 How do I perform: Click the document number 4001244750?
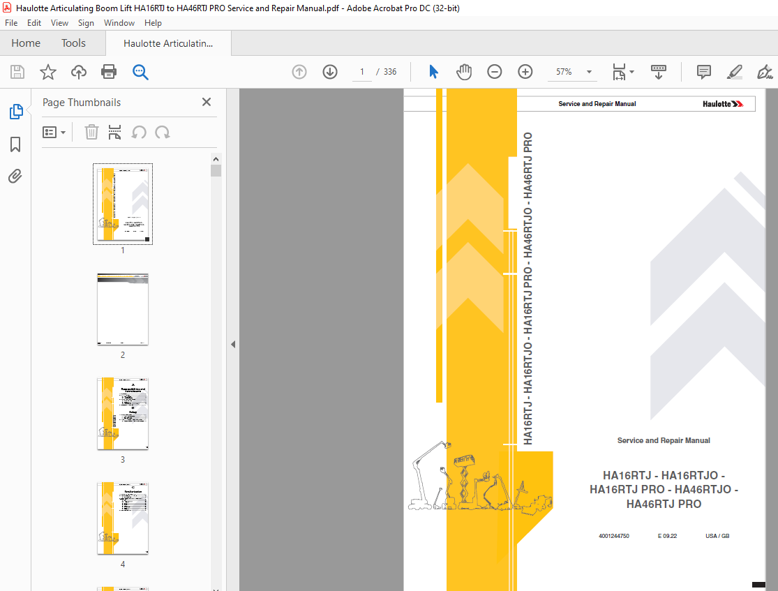pos(614,536)
